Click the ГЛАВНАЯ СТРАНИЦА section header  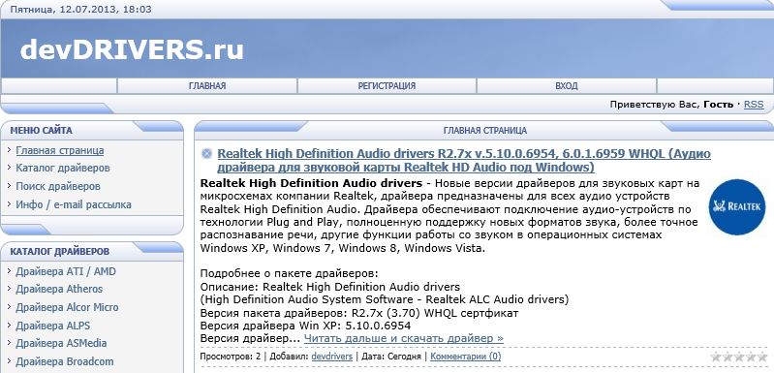click(x=484, y=131)
